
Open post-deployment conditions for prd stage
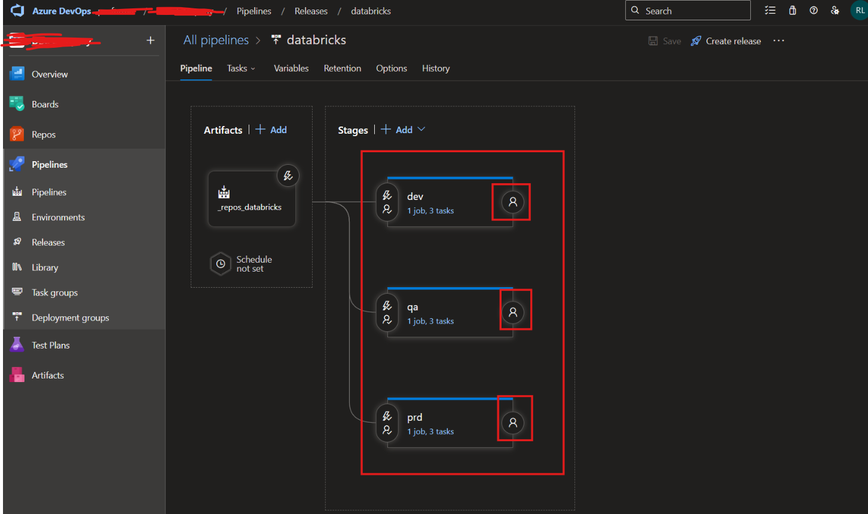click(512, 423)
